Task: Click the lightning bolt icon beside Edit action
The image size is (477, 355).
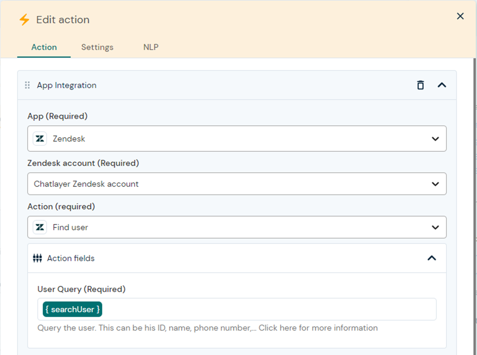Action: (24, 20)
